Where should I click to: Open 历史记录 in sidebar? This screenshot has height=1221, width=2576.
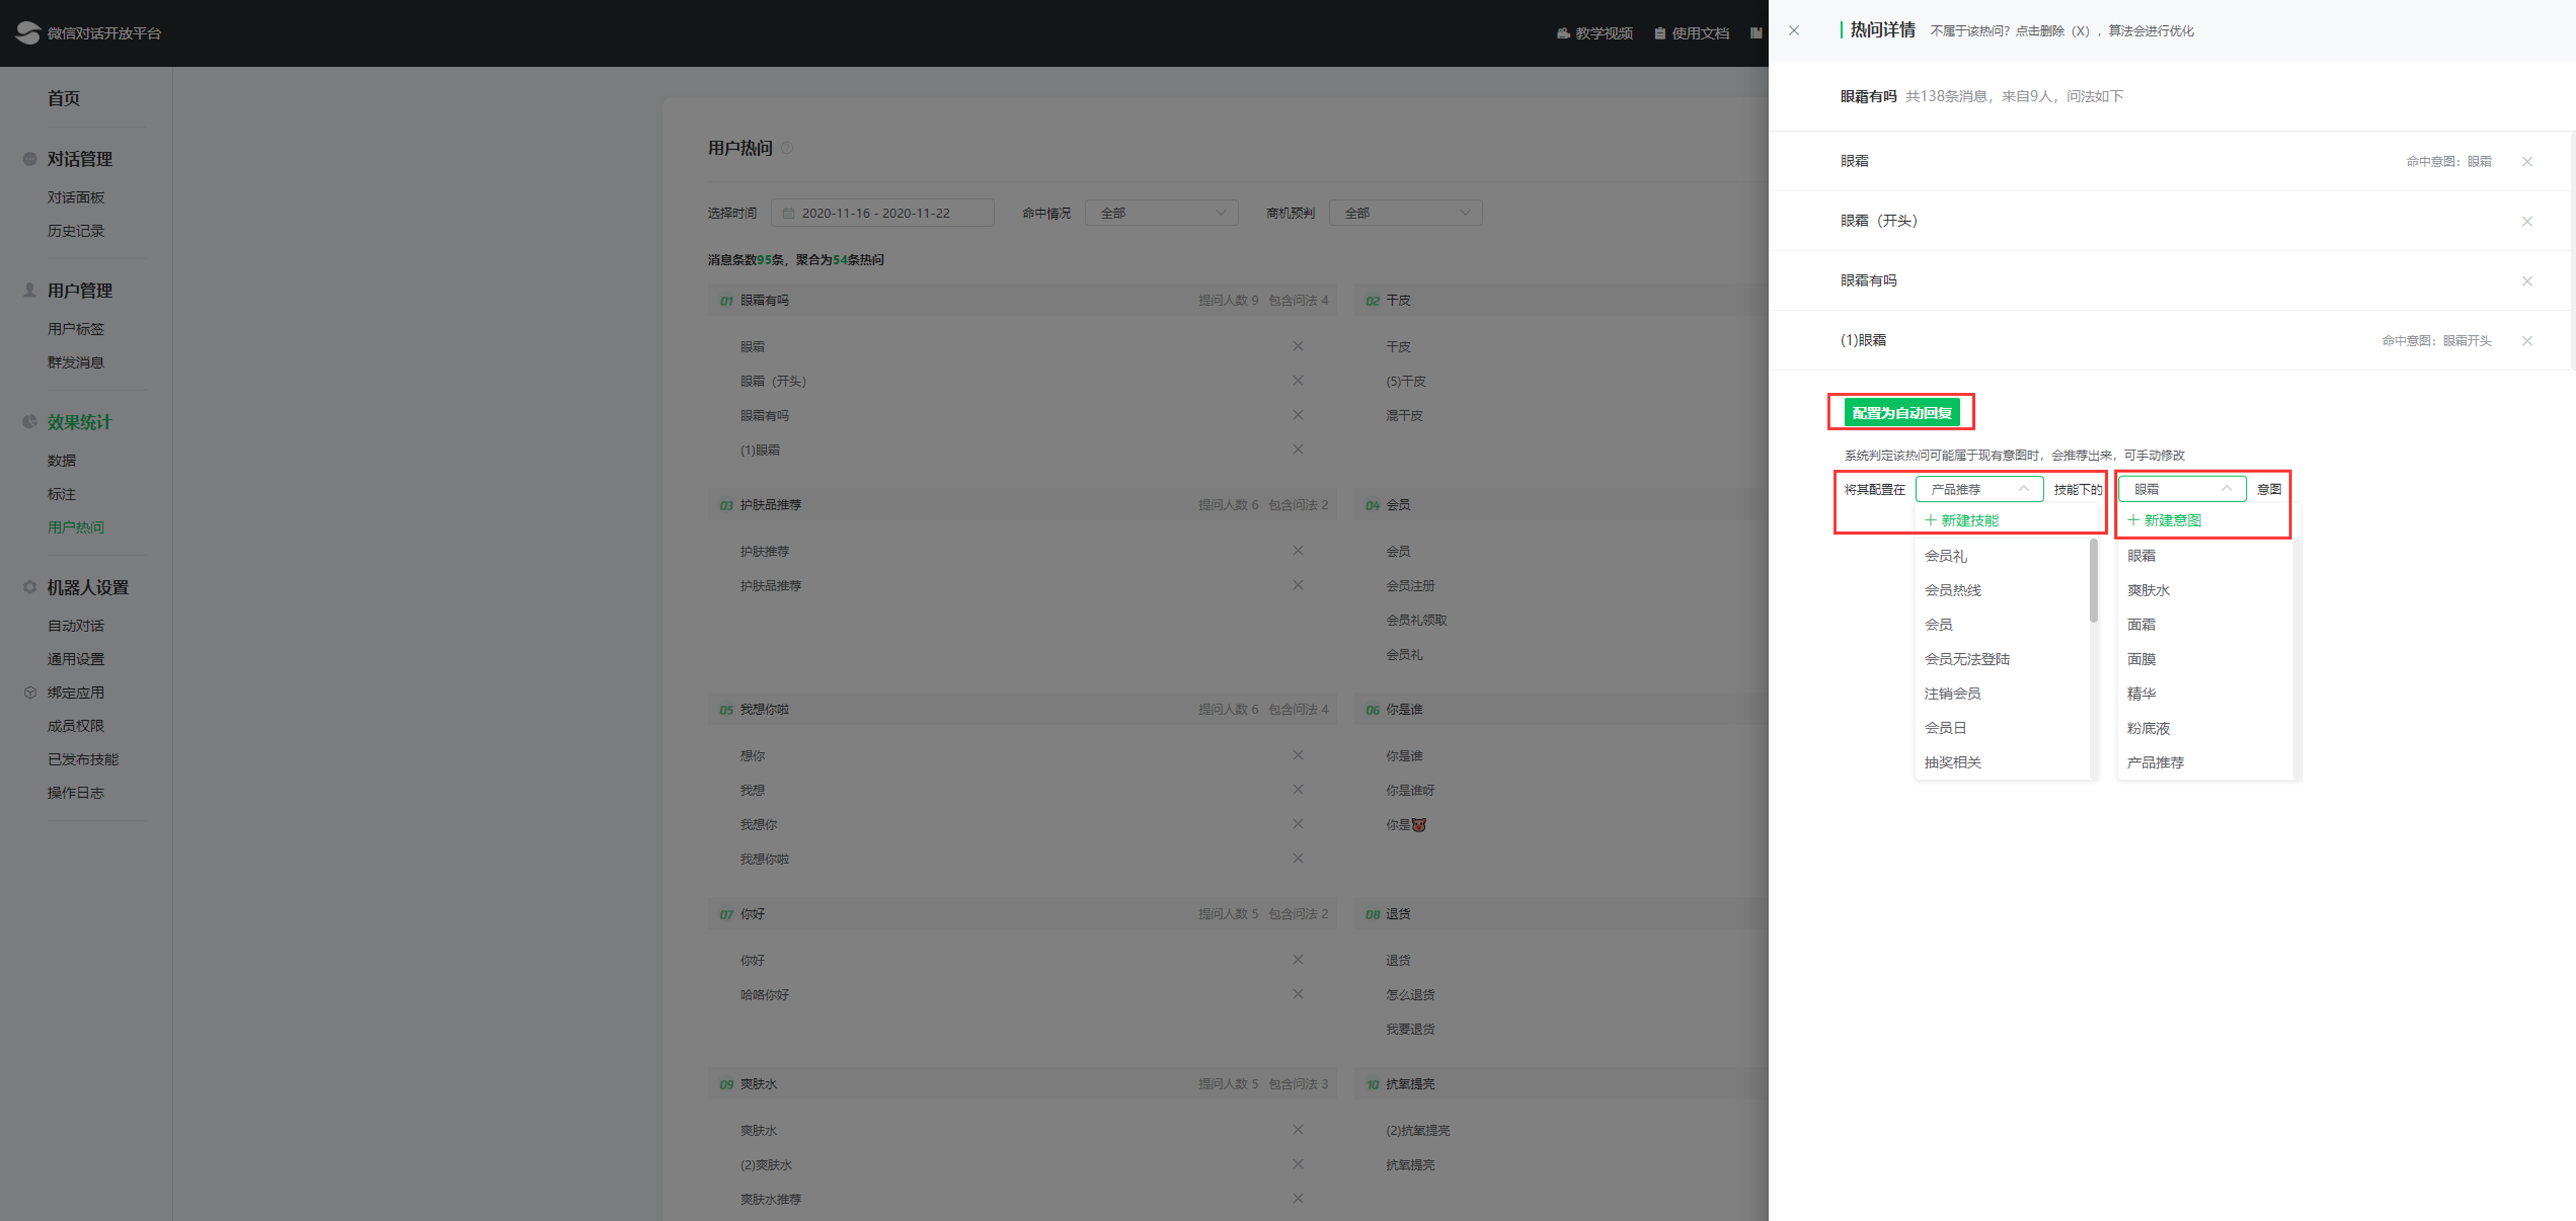coord(76,231)
